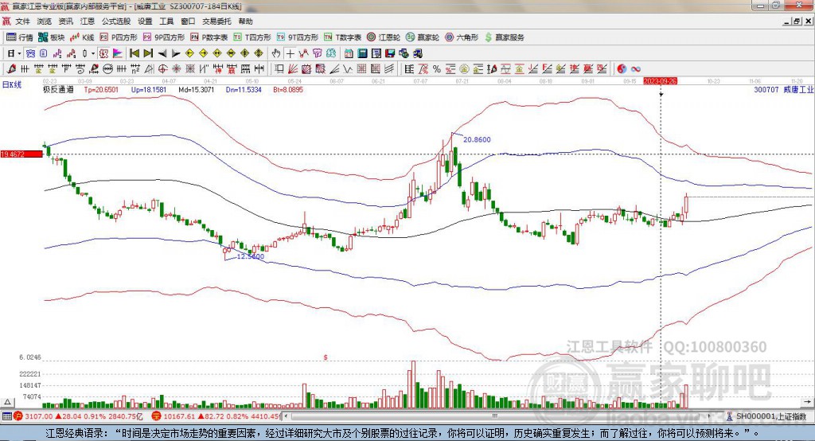
Task: Open the calendar icon in toolbar
Action: tap(349, 53)
